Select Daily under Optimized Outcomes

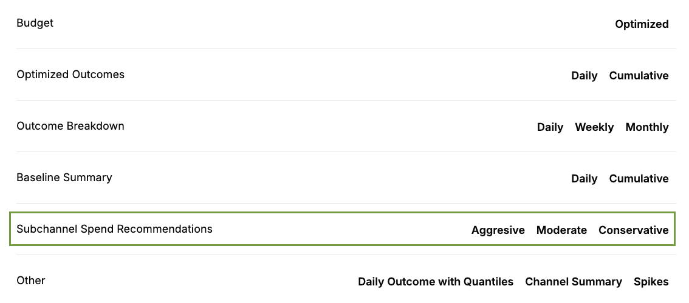(x=584, y=76)
